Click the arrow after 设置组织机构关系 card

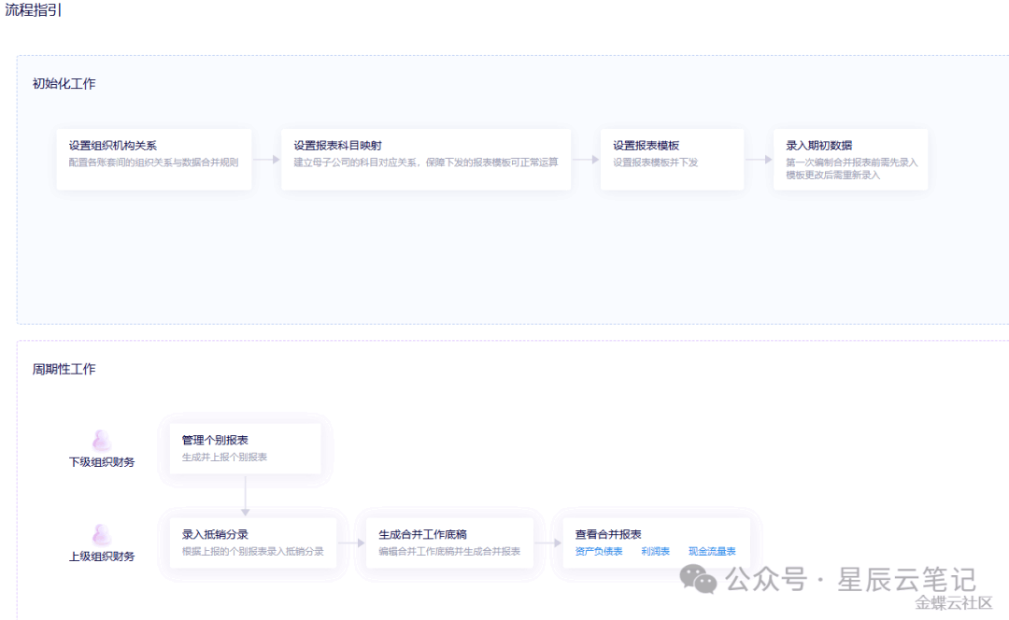click(266, 160)
